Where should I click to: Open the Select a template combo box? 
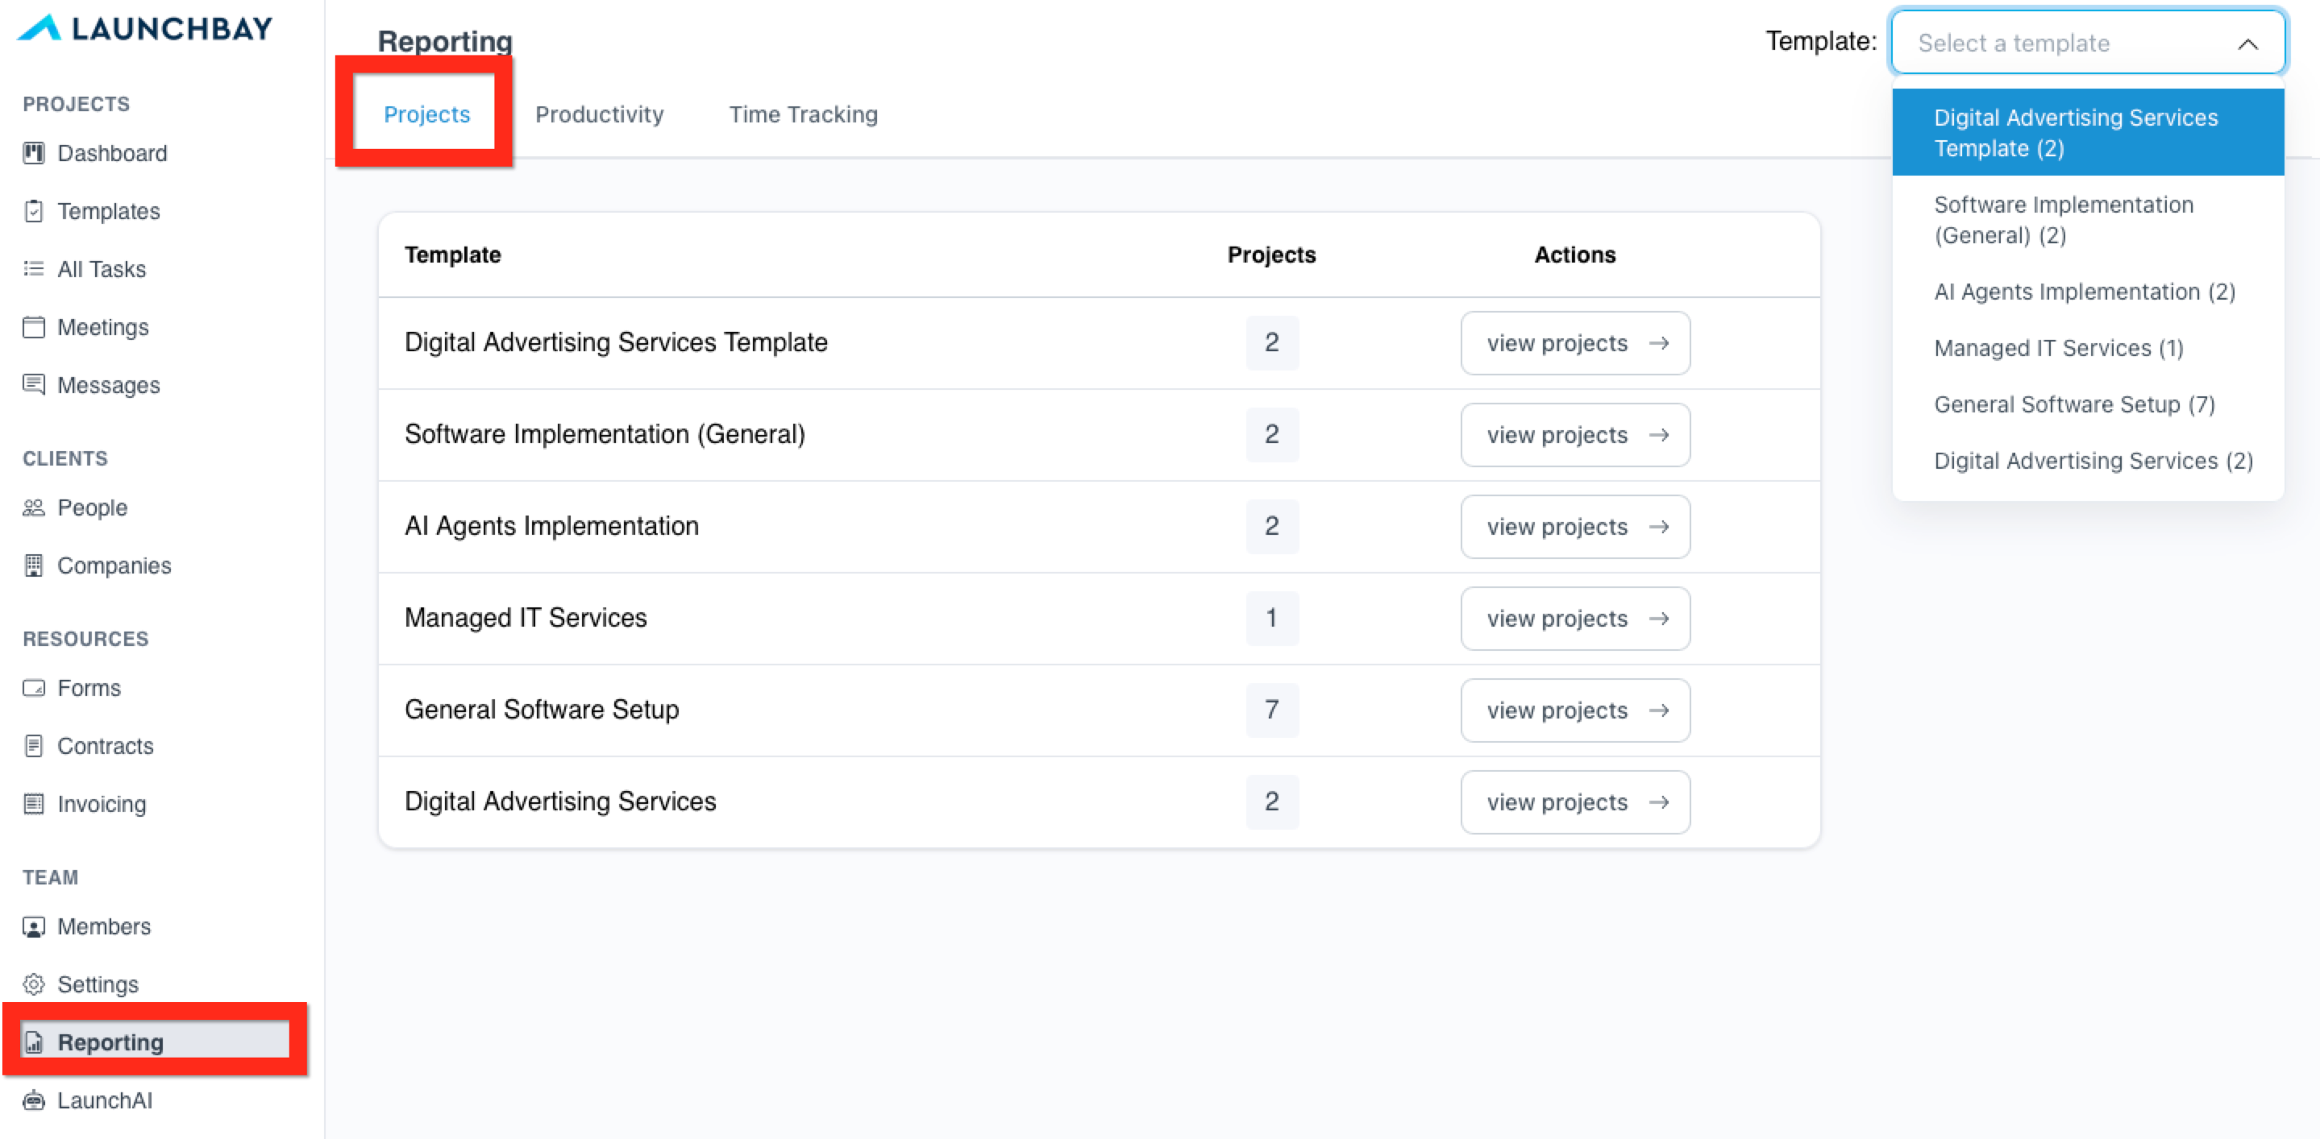click(2088, 43)
